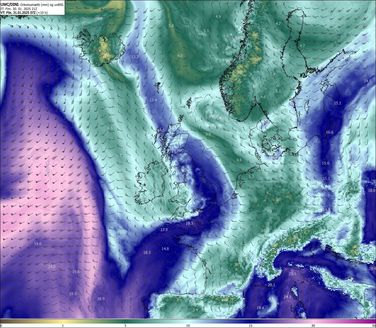Click the colour scale tick label '1'
The image size is (376, 328).
(63, 326)
